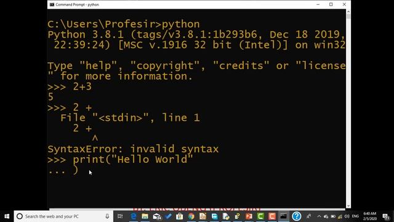Open the clock showing 6:40 AM
394x222 pixels.
coord(369,216)
